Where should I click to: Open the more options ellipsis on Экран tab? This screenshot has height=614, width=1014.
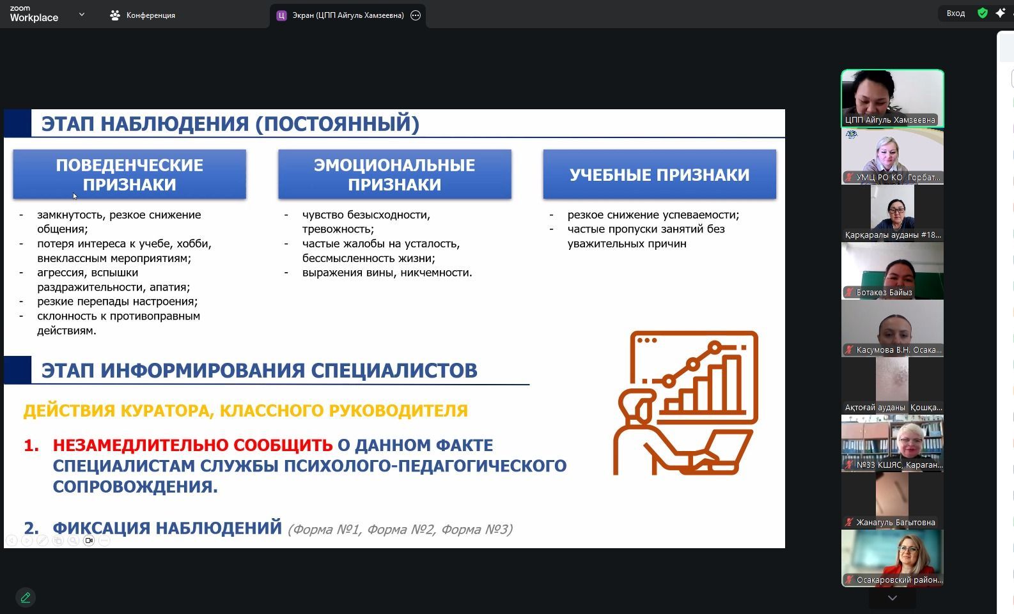coord(416,15)
